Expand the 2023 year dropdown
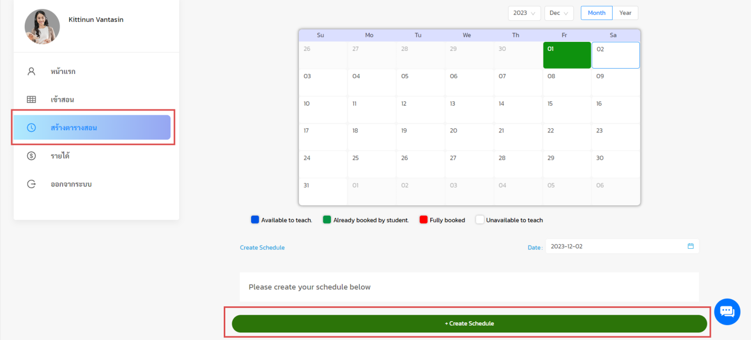This screenshot has height=340, width=751. pyautogui.click(x=524, y=13)
